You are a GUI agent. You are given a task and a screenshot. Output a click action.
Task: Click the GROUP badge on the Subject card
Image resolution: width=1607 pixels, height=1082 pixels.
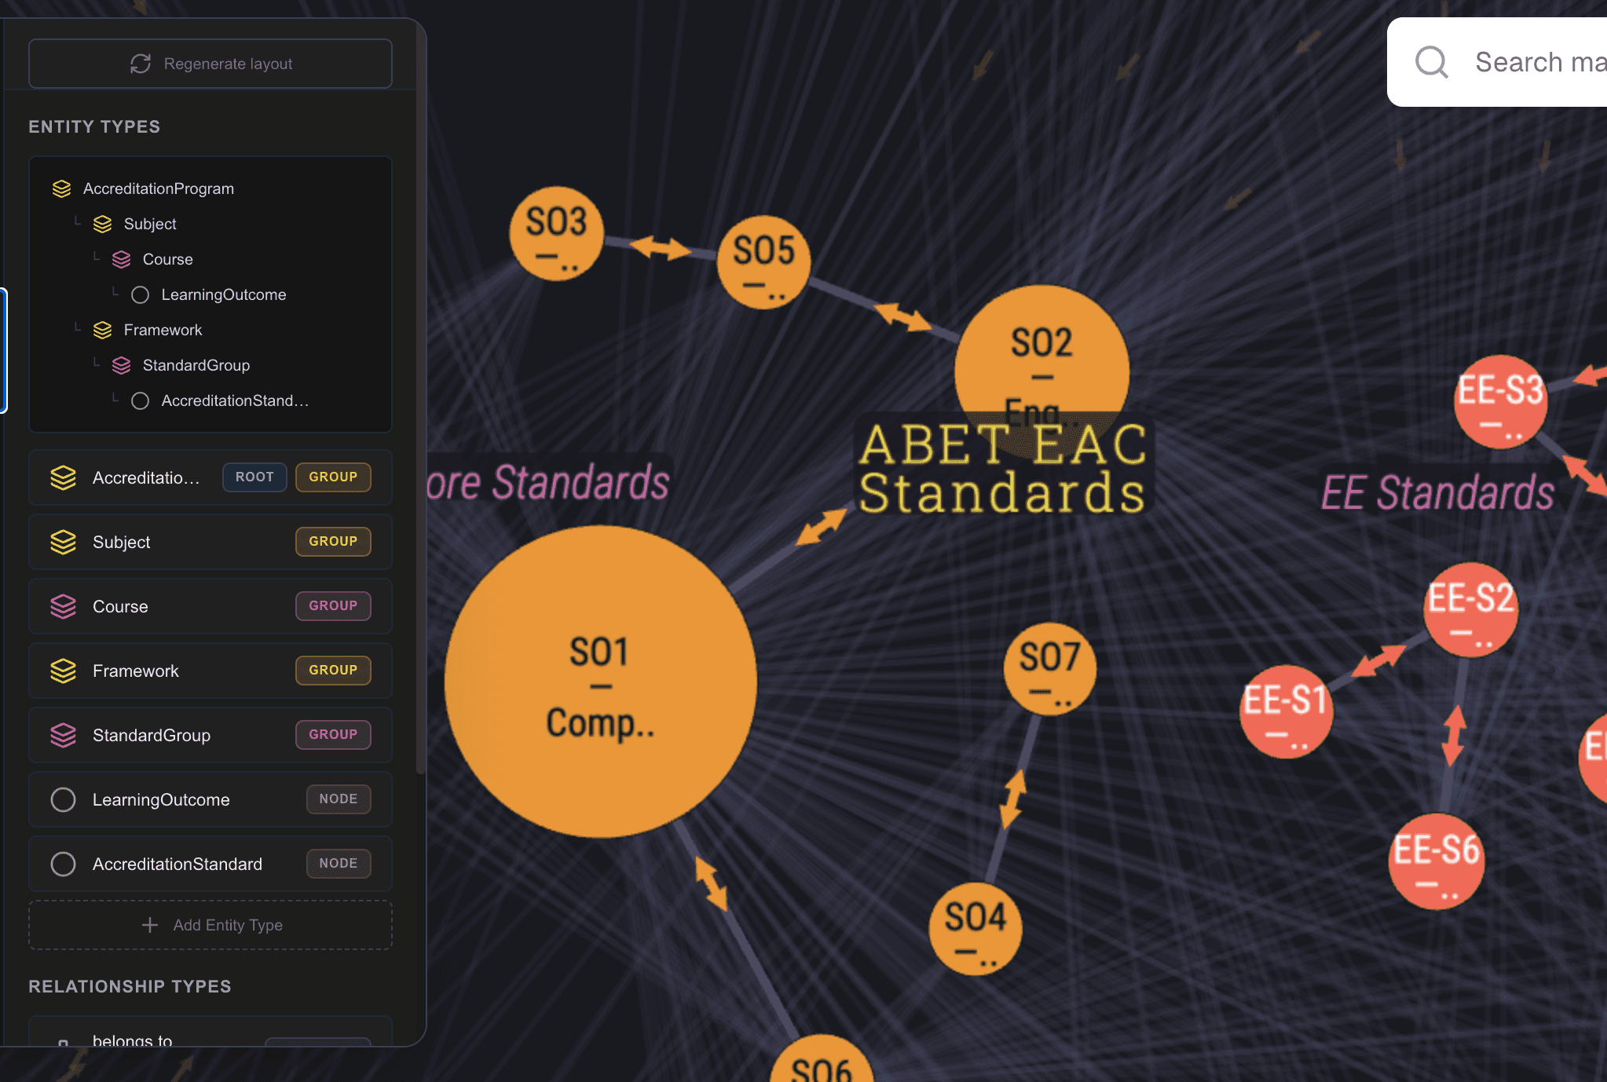coord(333,541)
